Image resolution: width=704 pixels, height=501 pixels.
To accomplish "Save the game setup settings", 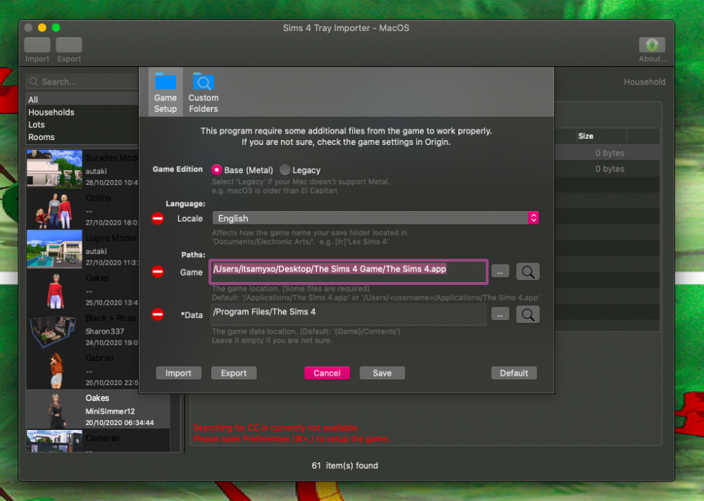I will tap(382, 373).
